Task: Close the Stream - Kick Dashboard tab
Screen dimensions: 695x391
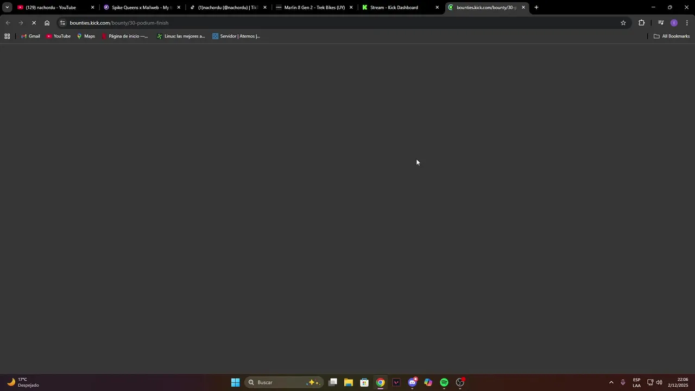Action: coord(437,8)
